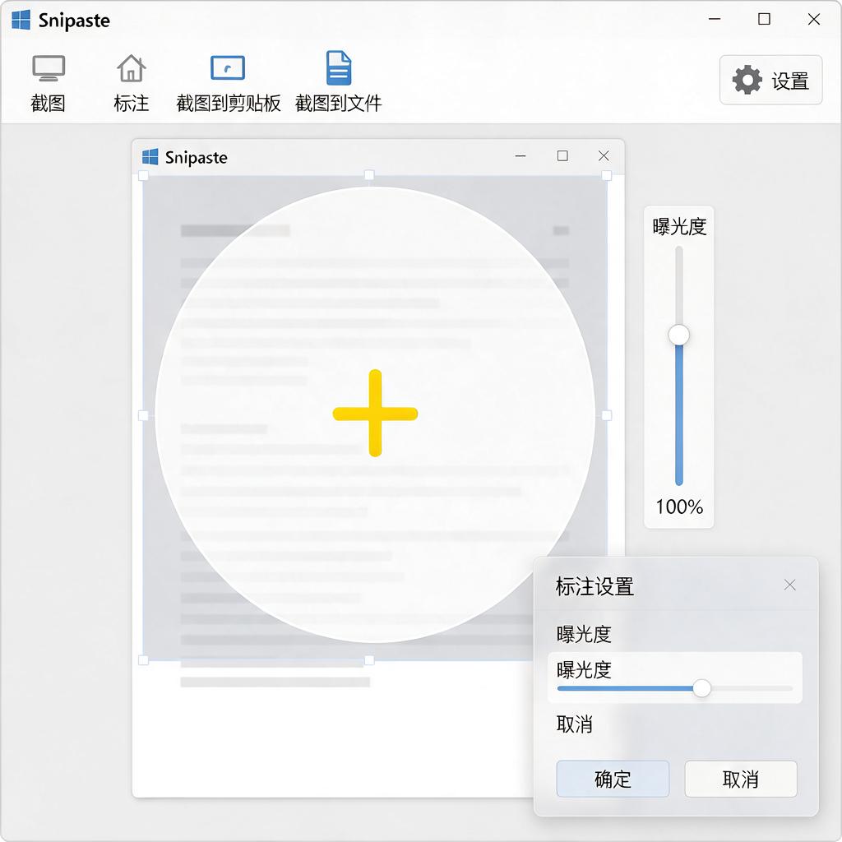Screen dimensions: 842x842
Task: Click the bordered 取消 button beside 确定
Action: click(x=741, y=779)
